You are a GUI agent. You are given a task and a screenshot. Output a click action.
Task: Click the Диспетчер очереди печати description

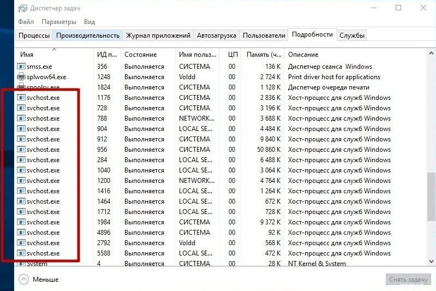pyautogui.click(x=329, y=87)
